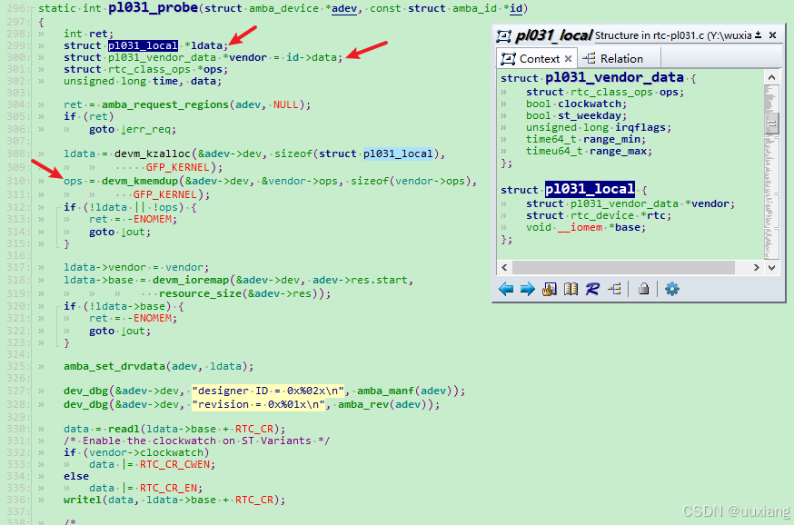
Task: Click the open book icon
Action: click(x=571, y=289)
